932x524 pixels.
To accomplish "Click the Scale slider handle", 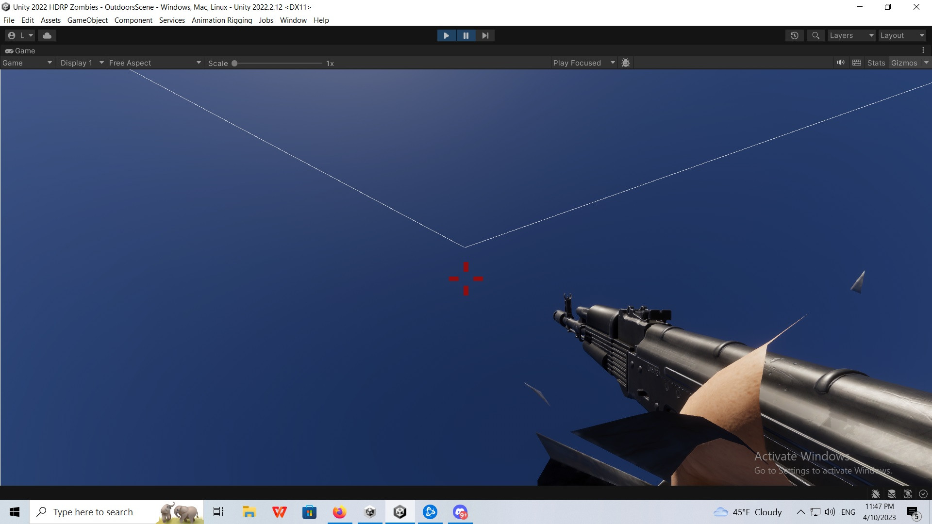I will point(234,63).
